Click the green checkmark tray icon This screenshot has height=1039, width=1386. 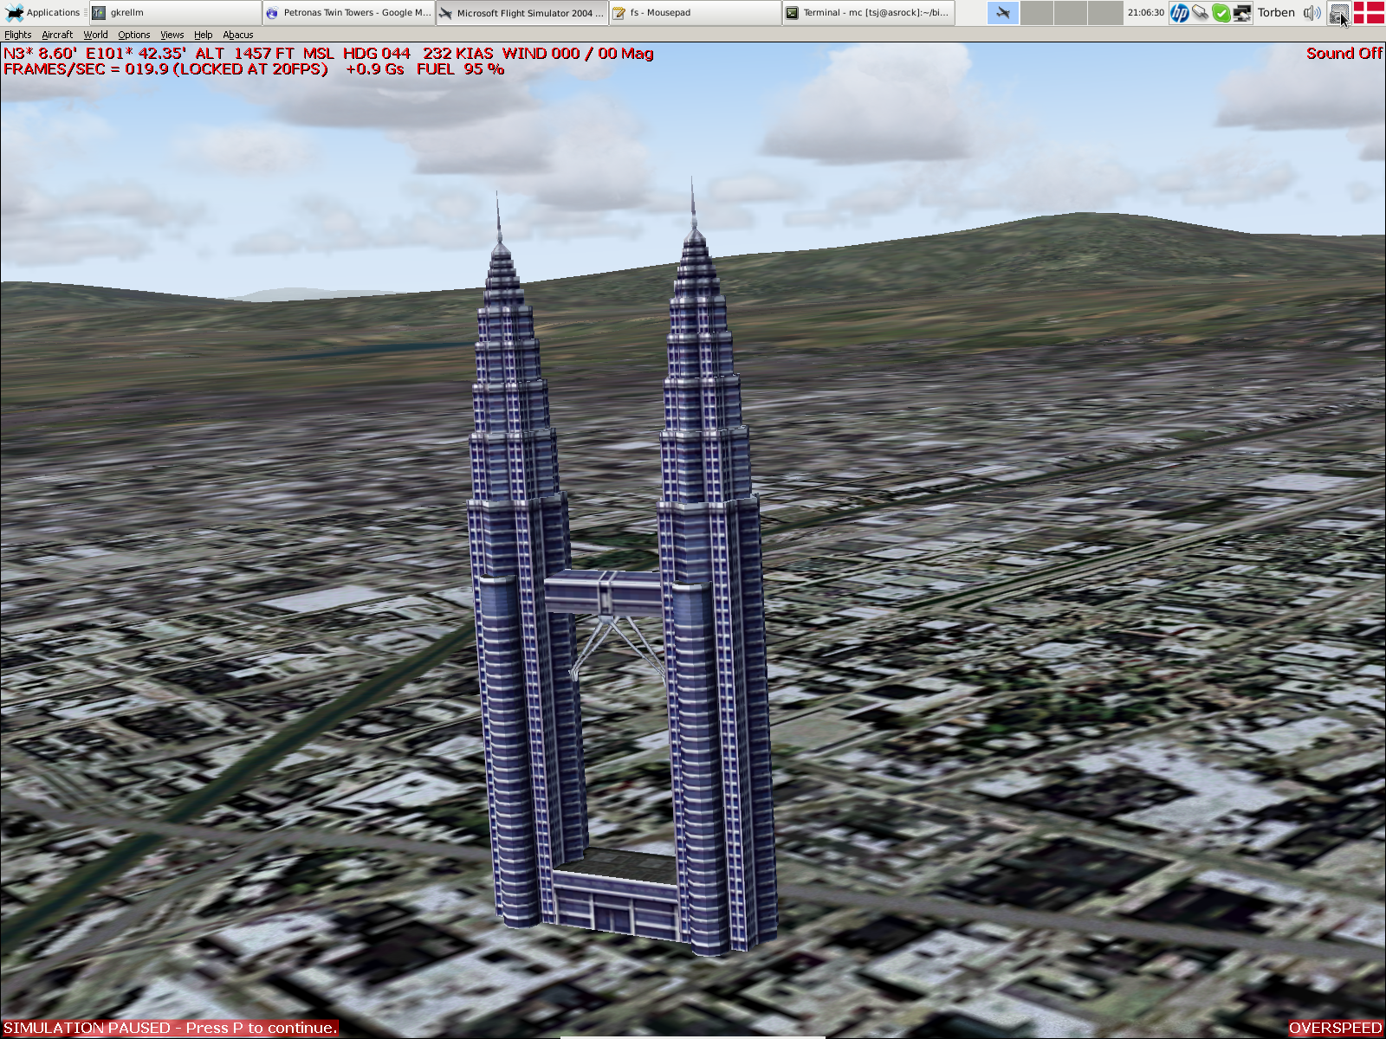click(x=1221, y=13)
